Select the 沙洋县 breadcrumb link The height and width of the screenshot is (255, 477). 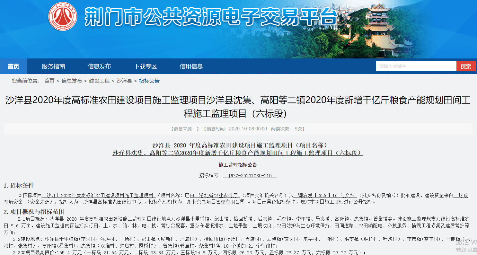(x=124, y=81)
